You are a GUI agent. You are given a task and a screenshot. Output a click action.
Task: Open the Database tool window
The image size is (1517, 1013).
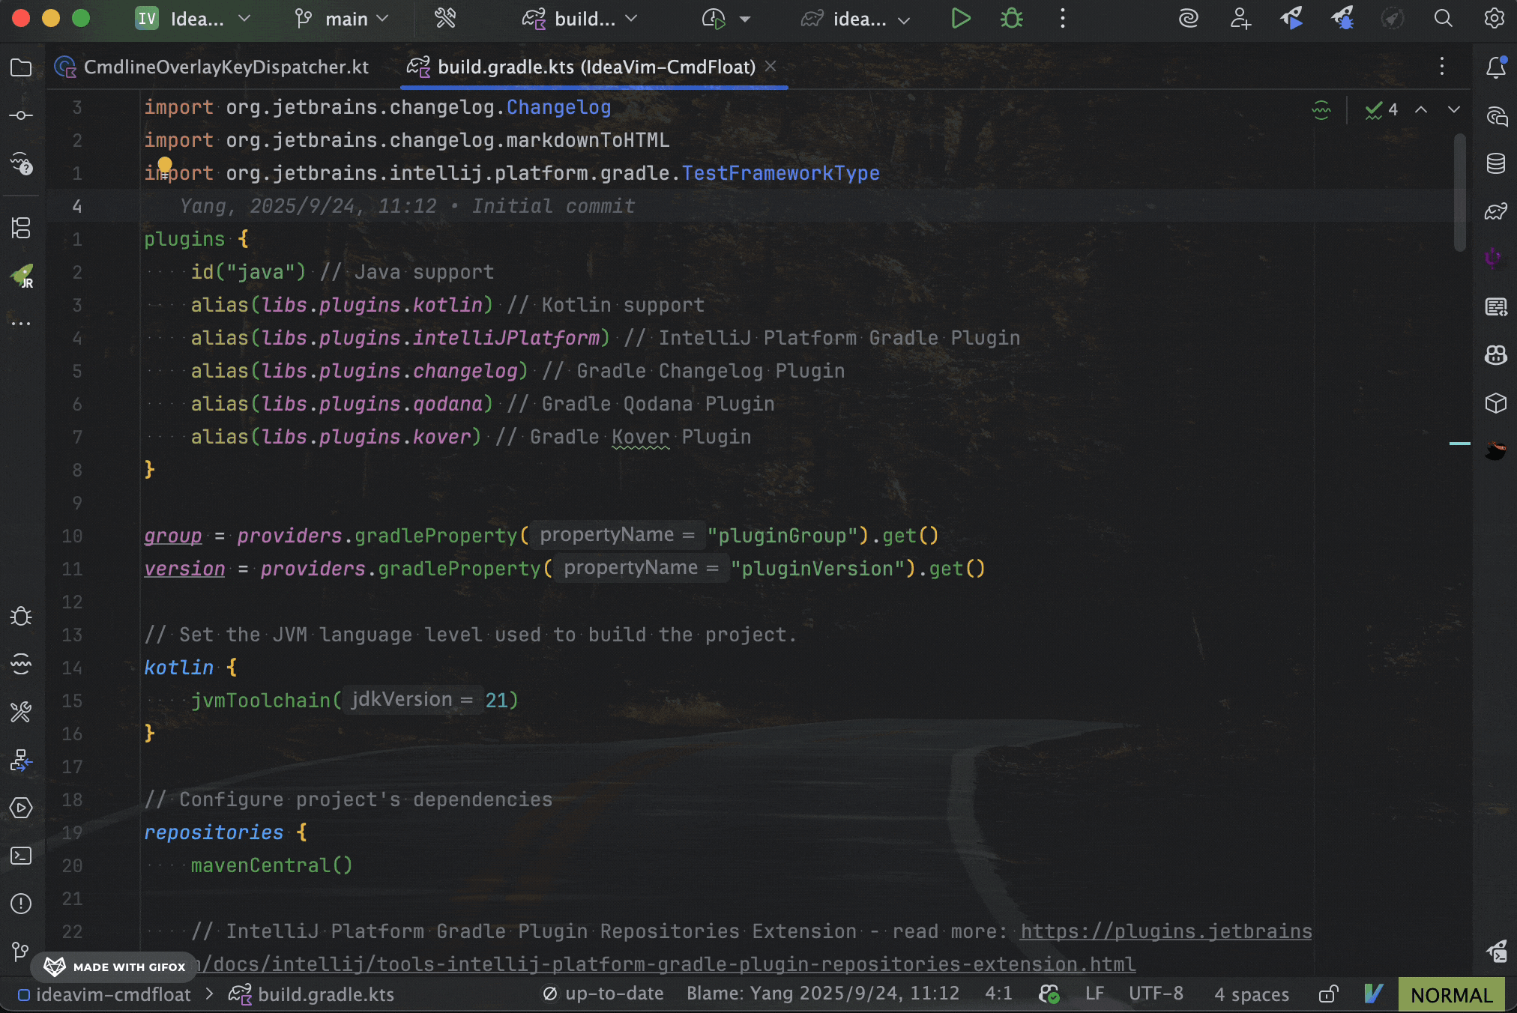1496,163
